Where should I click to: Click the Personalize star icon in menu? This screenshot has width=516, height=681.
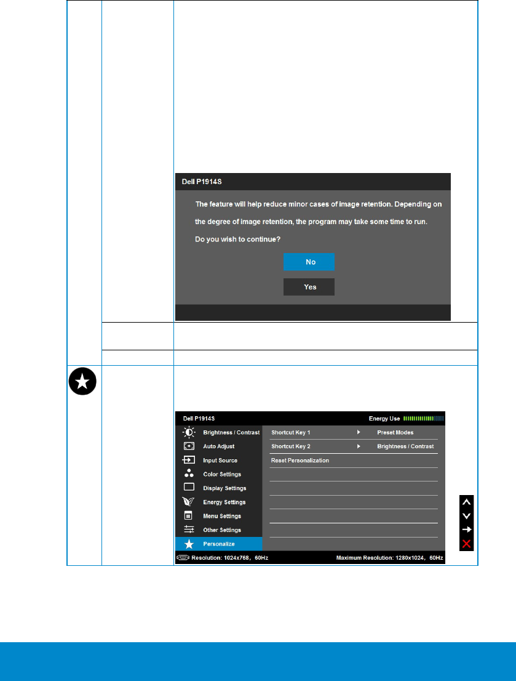tap(189, 544)
